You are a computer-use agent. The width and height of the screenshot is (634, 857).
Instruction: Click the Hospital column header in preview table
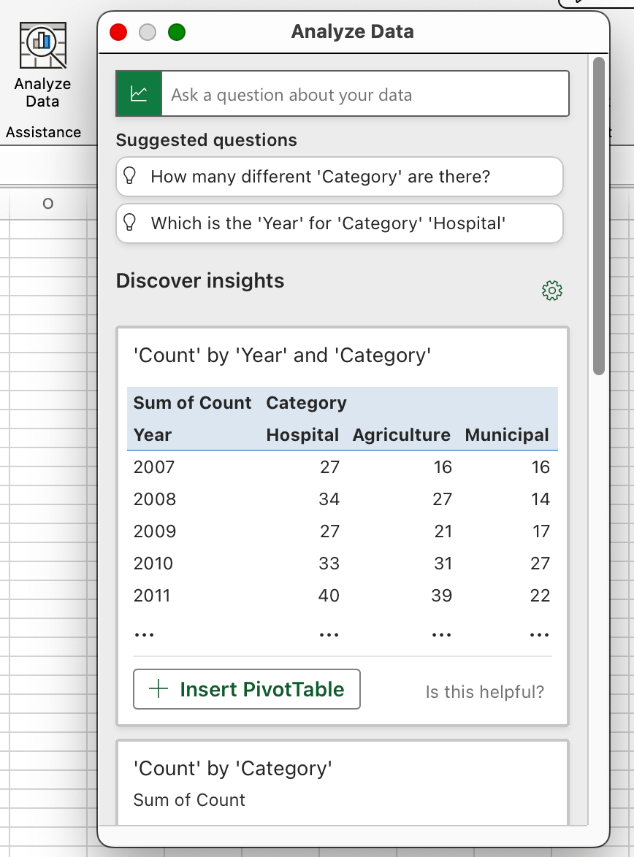pos(302,435)
